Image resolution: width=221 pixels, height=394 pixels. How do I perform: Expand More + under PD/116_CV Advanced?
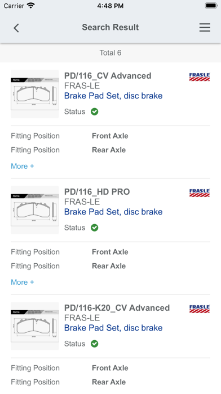click(x=23, y=166)
